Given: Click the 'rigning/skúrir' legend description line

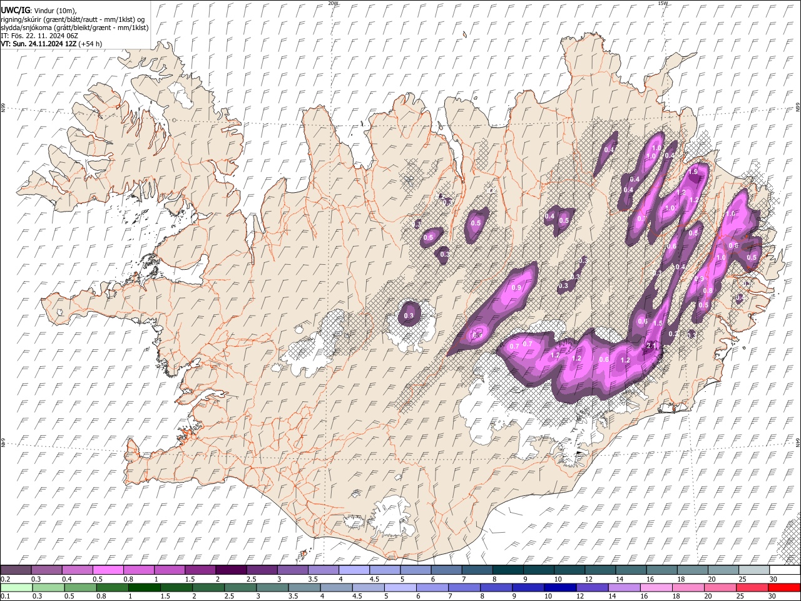Looking at the screenshot, I should coord(73,19).
